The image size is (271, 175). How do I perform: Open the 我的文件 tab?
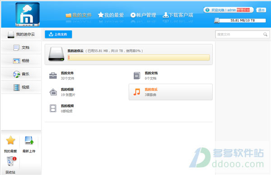click(x=79, y=15)
